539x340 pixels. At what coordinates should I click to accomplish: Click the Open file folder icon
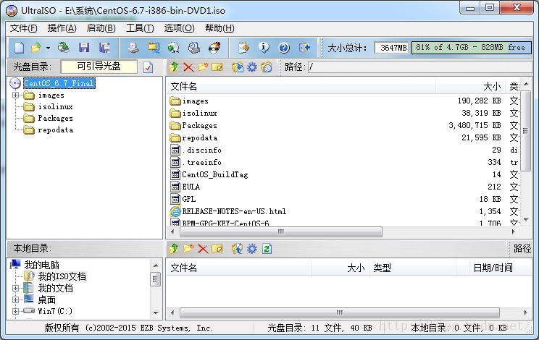[x=36, y=48]
